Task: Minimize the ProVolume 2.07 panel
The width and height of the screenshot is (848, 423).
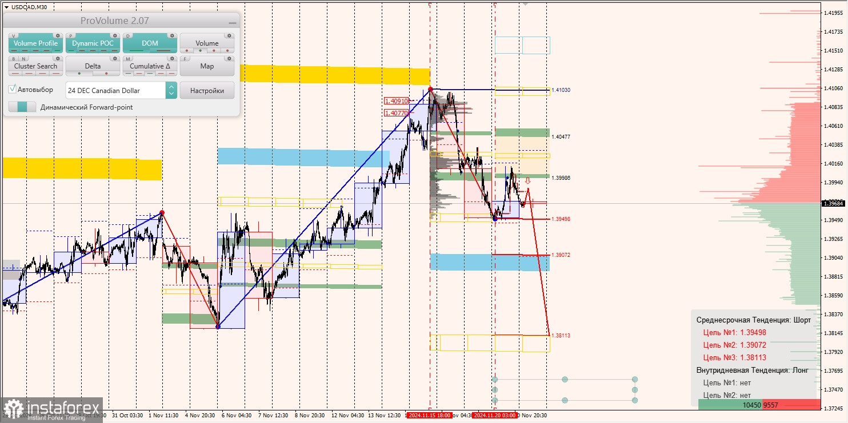Action: [232, 22]
